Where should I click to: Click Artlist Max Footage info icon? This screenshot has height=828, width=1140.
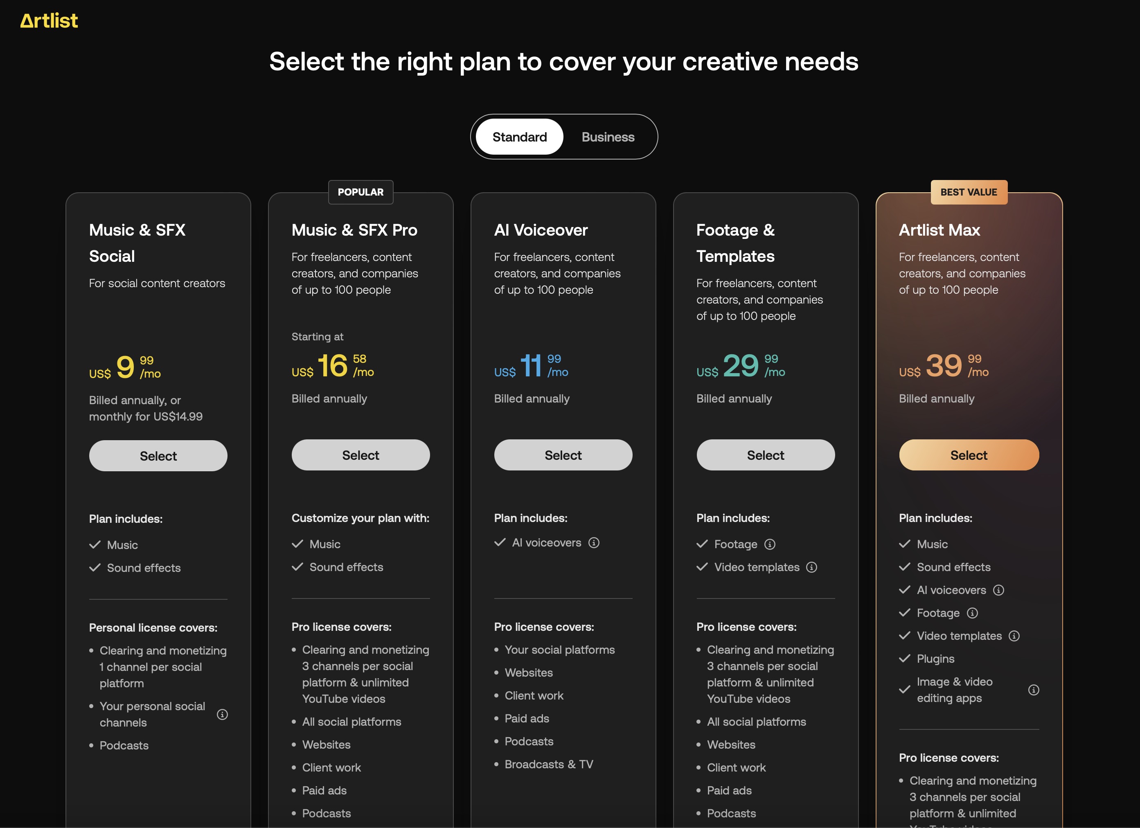coord(972,613)
